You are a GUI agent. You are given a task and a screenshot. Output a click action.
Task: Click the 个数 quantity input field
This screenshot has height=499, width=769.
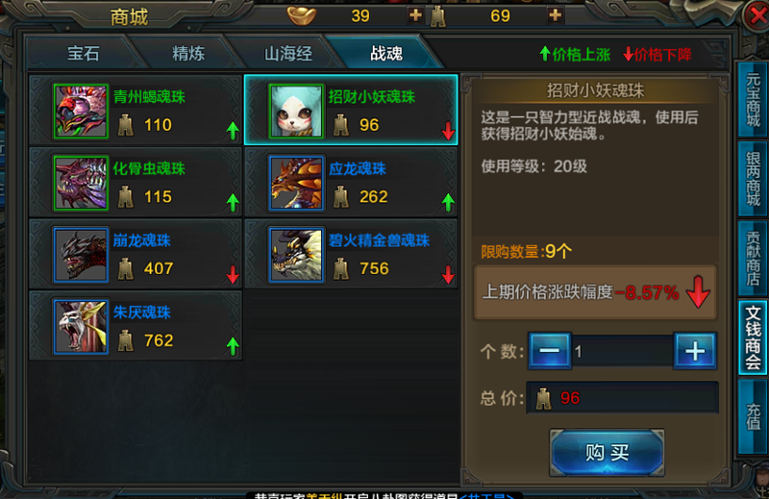pyautogui.click(x=622, y=351)
